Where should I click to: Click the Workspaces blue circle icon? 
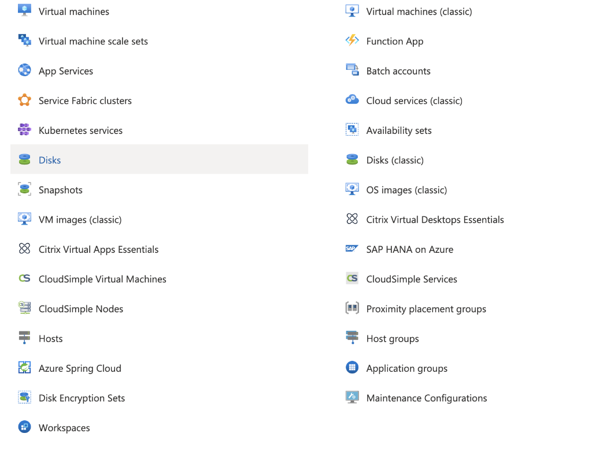(24, 427)
